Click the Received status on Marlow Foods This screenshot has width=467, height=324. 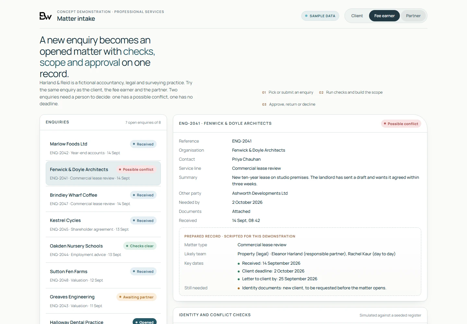[143, 144]
